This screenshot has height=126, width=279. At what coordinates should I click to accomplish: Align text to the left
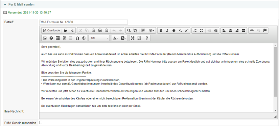click(x=224, y=30)
